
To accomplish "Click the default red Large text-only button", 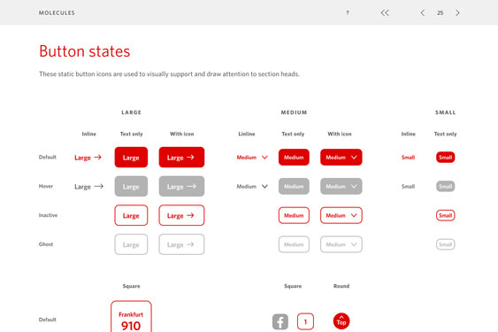I will [131, 157].
